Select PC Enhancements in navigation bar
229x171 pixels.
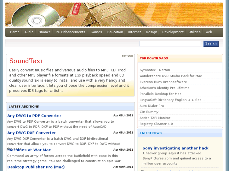click(70, 32)
